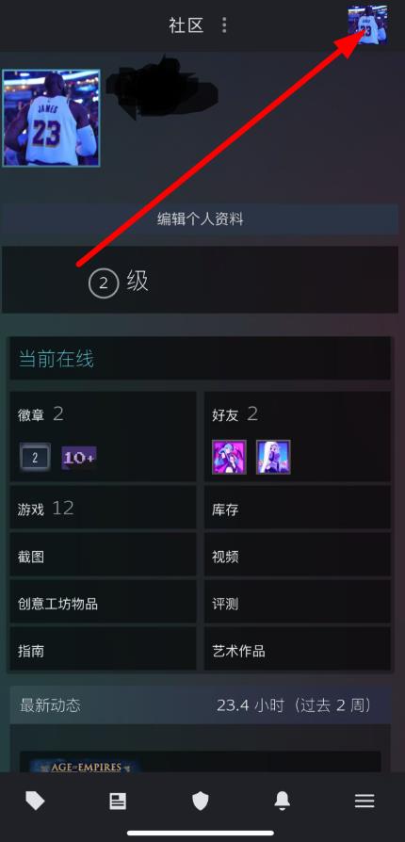Image resolution: width=405 pixels, height=842 pixels.
Task: Tap 编辑个人资料 button
Action: point(200,219)
